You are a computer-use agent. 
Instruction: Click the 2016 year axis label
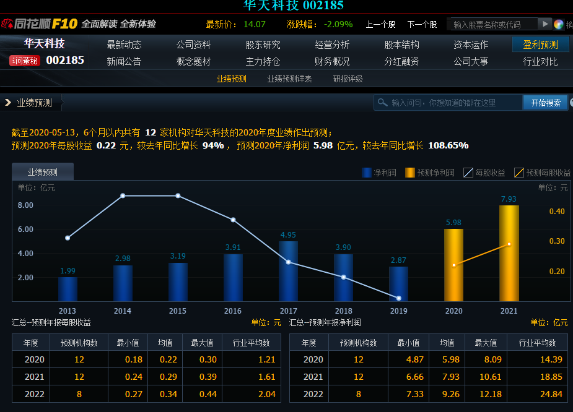(233, 311)
